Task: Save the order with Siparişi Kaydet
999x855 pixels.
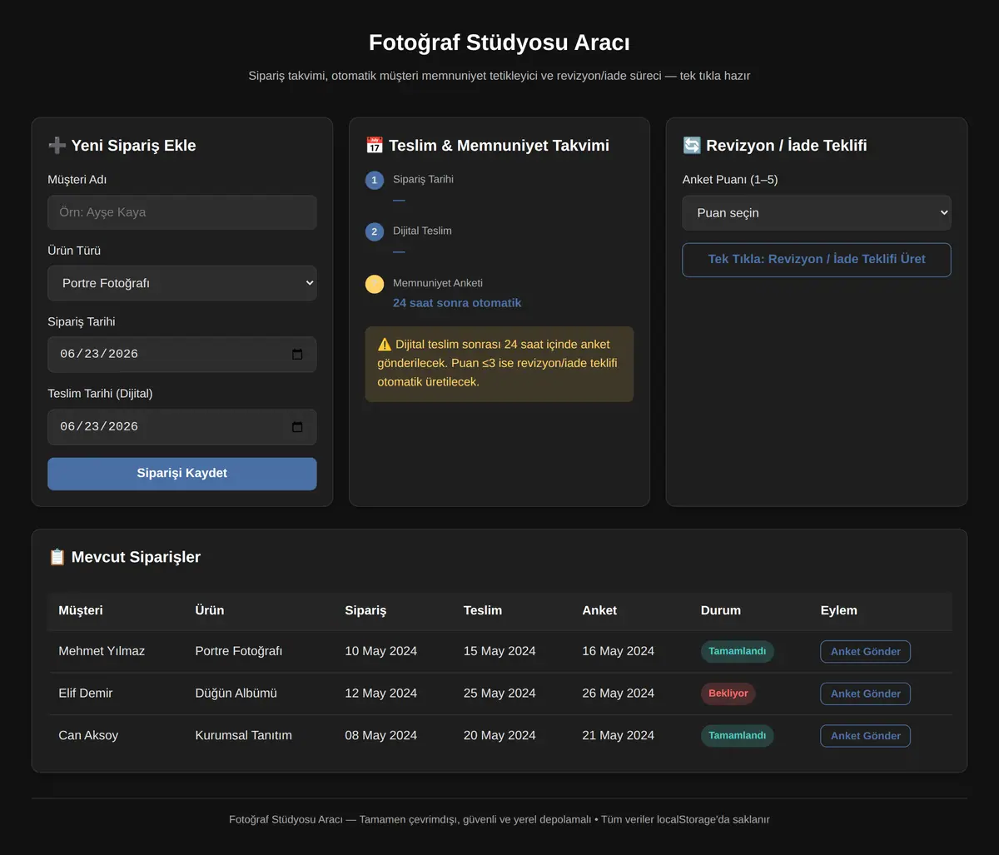Action: [182, 474]
